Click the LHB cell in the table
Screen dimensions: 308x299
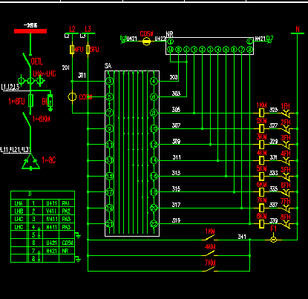pyautogui.click(x=19, y=211)
